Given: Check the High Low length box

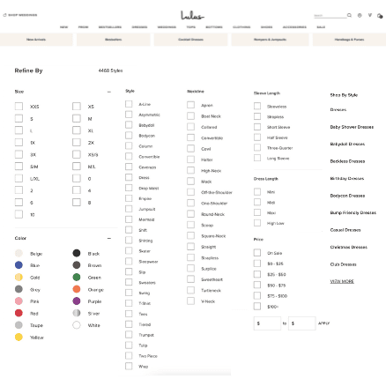Looking at the screenshot, I should coord(257,223).
